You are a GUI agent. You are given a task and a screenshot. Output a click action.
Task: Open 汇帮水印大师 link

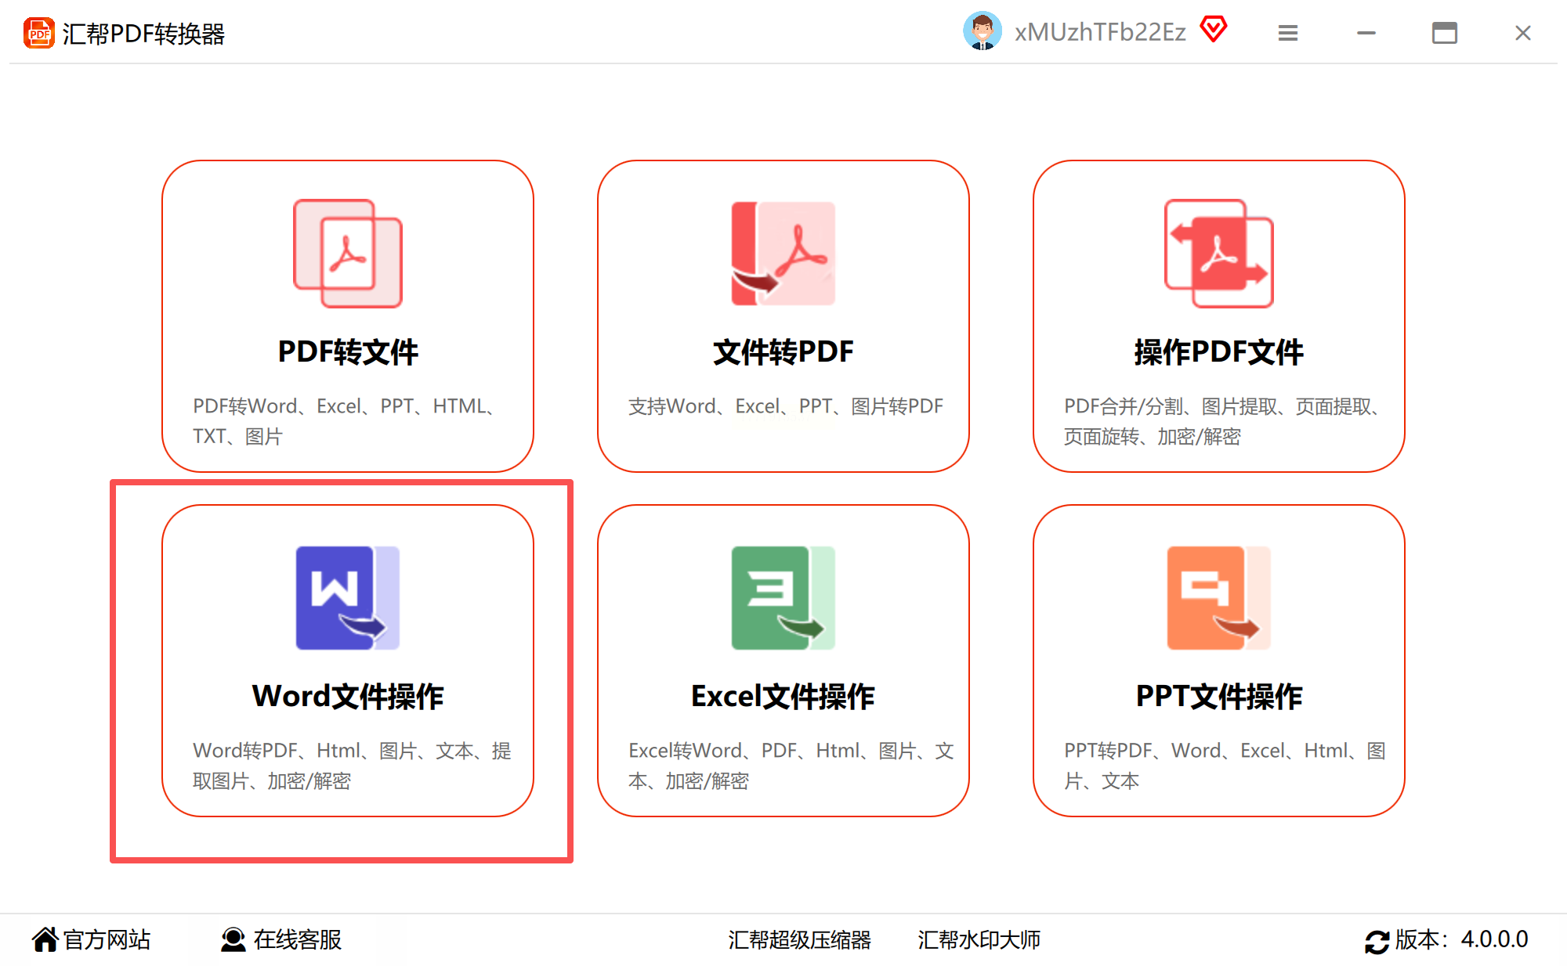[979, 939]
